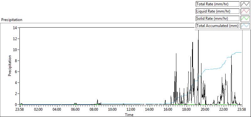Open the green Solid Rate plot style swatch
The image size is (251, 117).
click(x=245, y=18)
